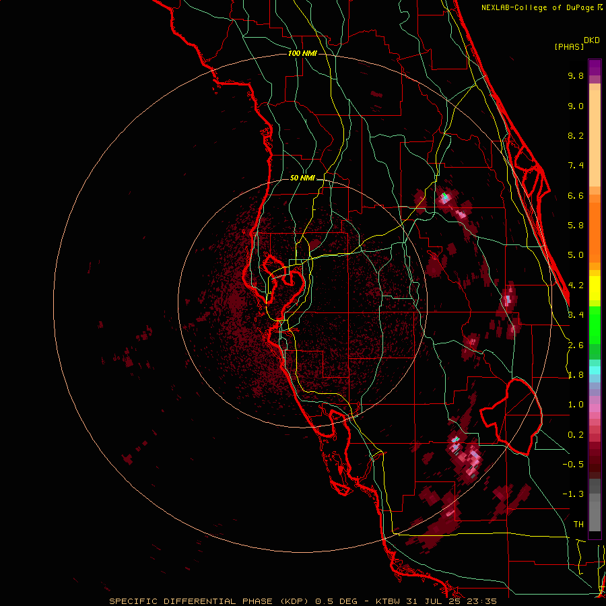The image size is (606, 606).
Task: Select the 5.0 scale value
Action: click(576, 255)
